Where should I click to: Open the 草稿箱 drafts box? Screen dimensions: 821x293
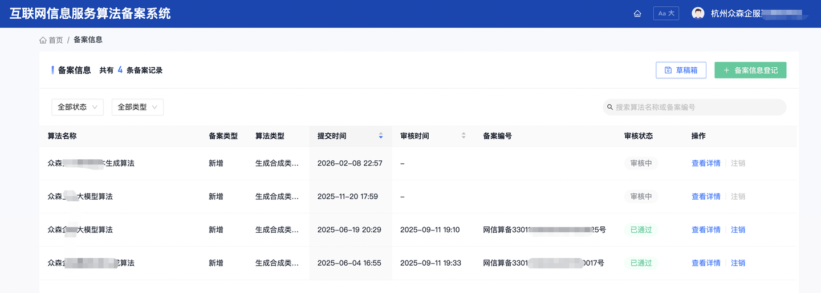pos(681,70)
